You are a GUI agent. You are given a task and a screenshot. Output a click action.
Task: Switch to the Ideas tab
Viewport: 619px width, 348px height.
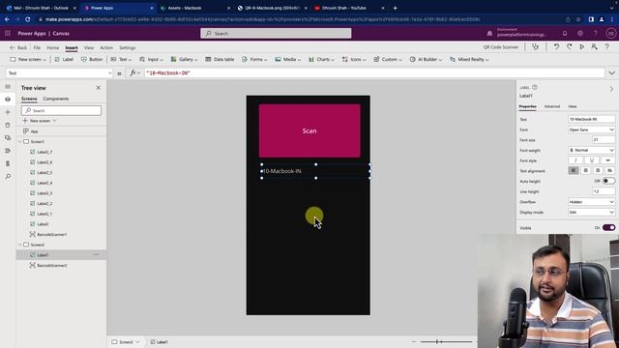[x=573, y=106]
